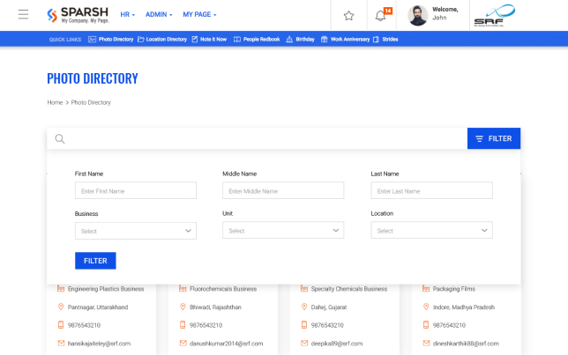568x355 pixels.
Task: Expand the Unit dropdown
Action: (x=283, y=231)
